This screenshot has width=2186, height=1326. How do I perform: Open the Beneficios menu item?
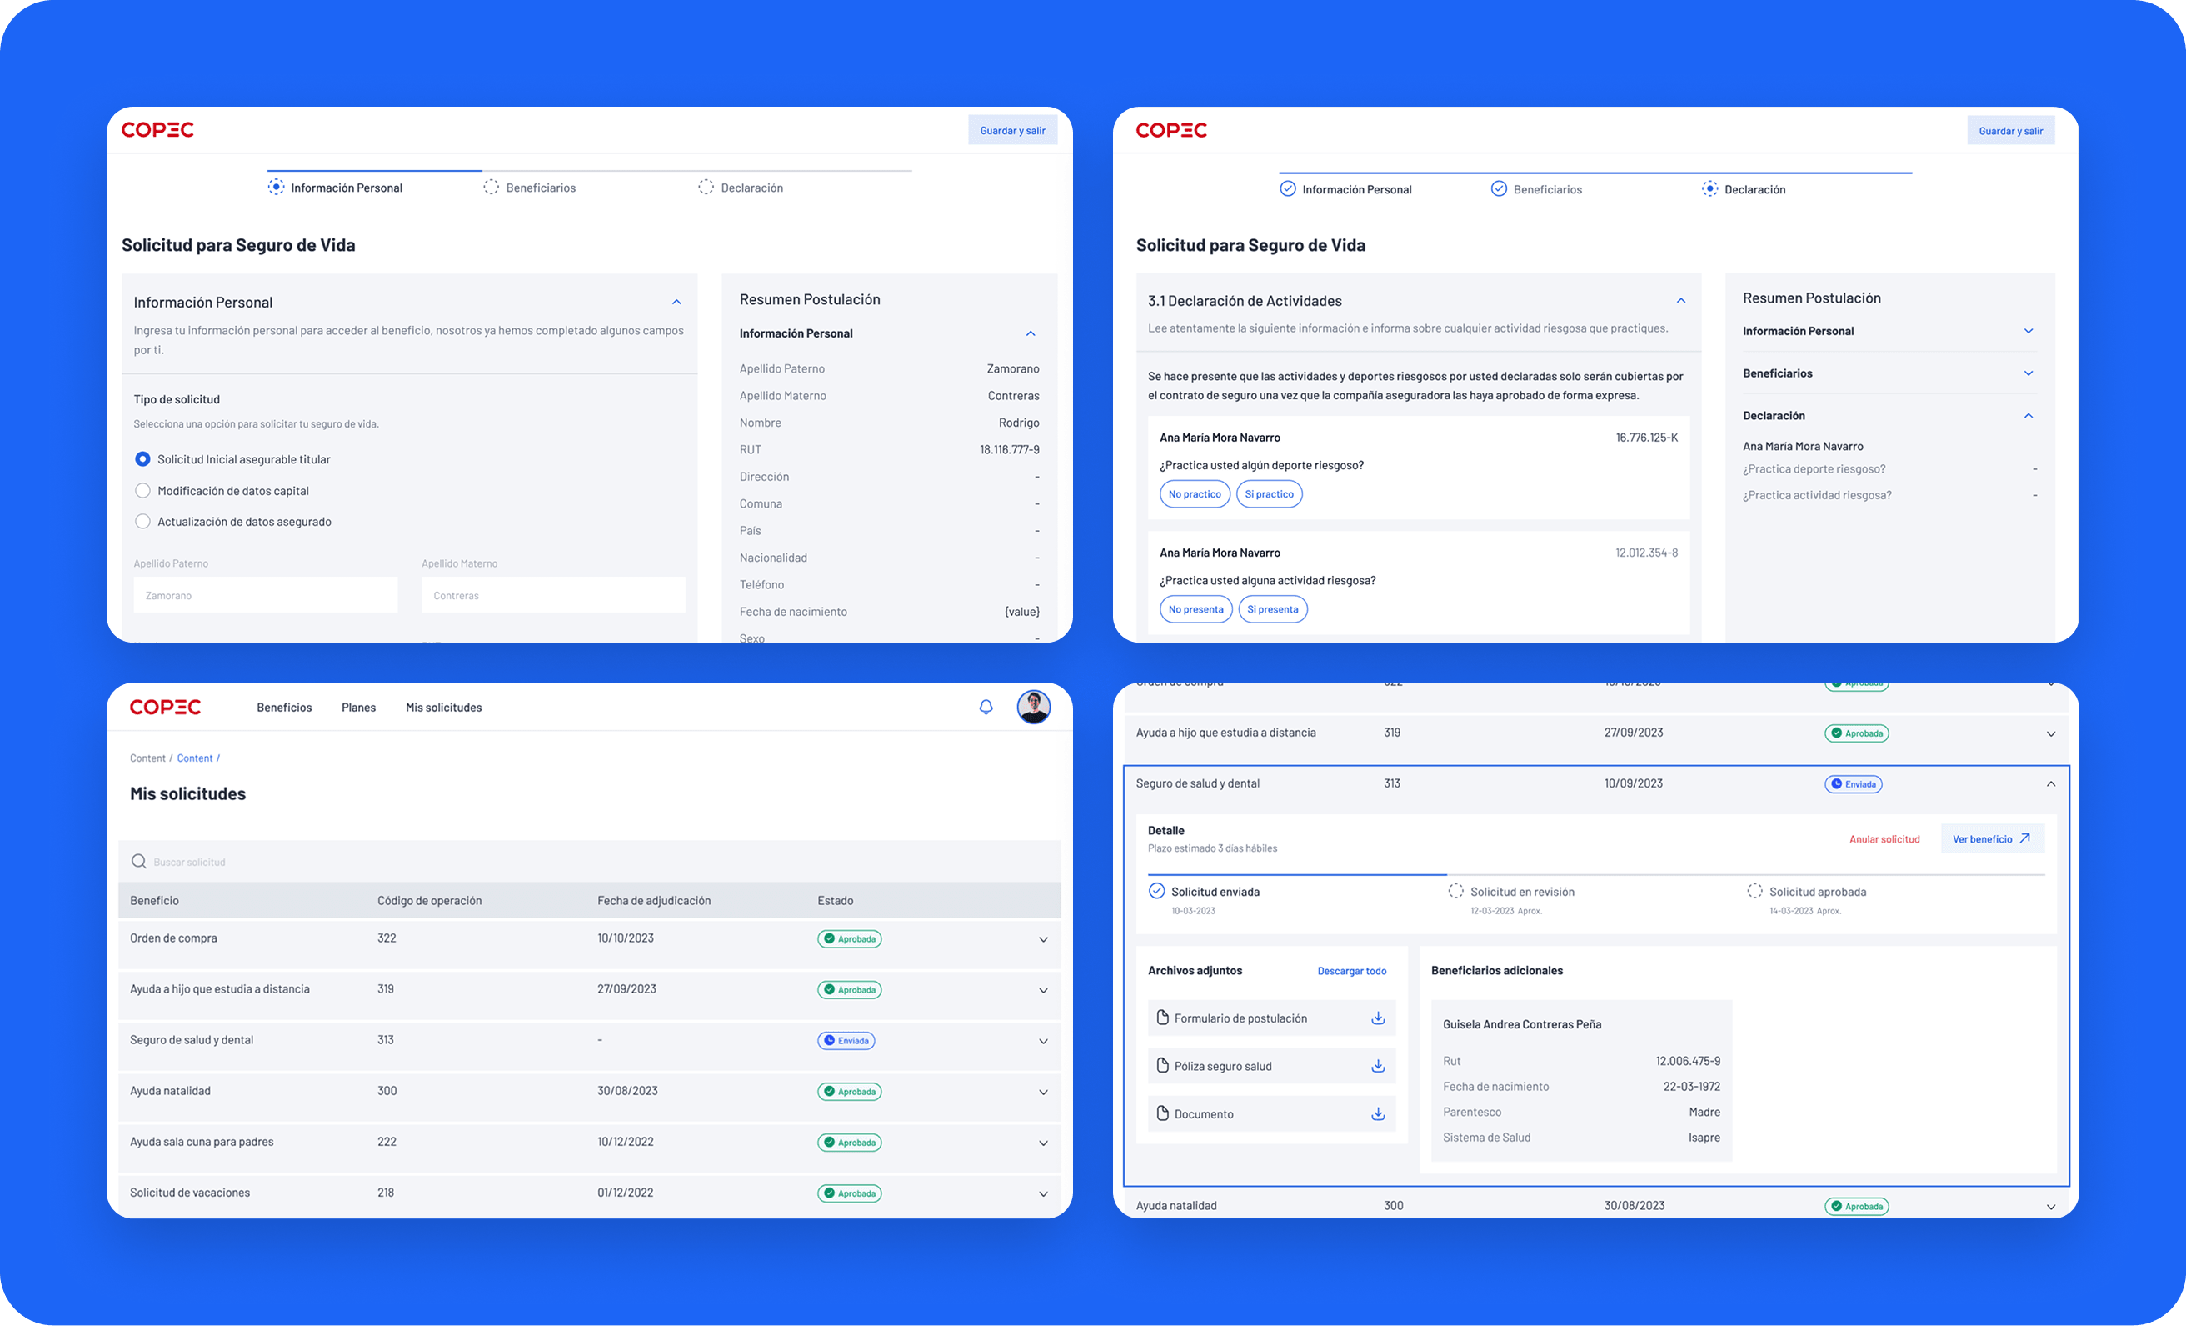pos(284,708)
